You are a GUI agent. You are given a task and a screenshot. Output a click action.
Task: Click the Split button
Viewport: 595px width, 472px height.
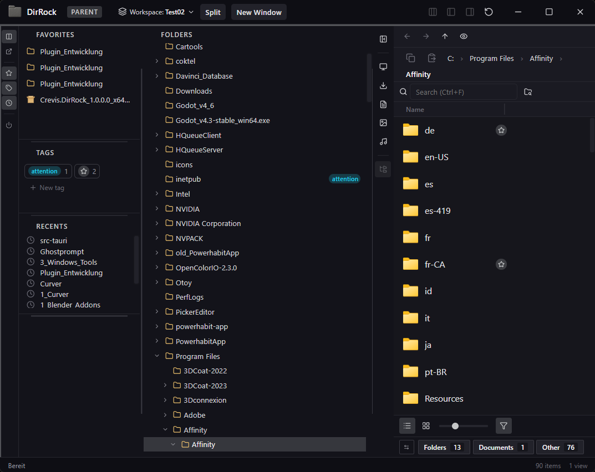pyautogui.click(x=213, y=12)
